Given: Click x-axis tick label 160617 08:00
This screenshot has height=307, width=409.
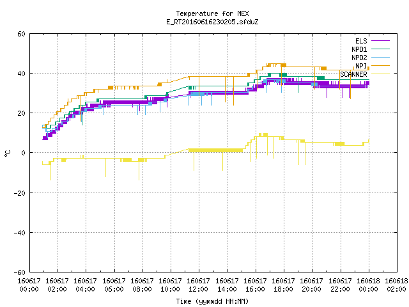Looking at the screenshot, I should (x=142, y=285).
